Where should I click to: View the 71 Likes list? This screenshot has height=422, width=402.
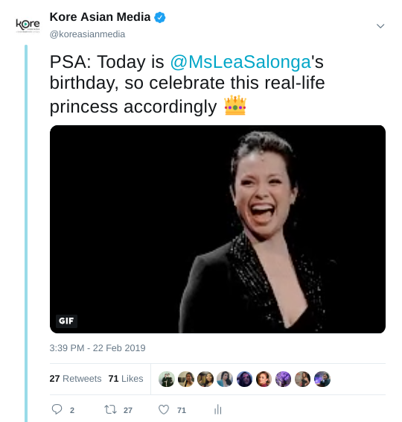126,379
